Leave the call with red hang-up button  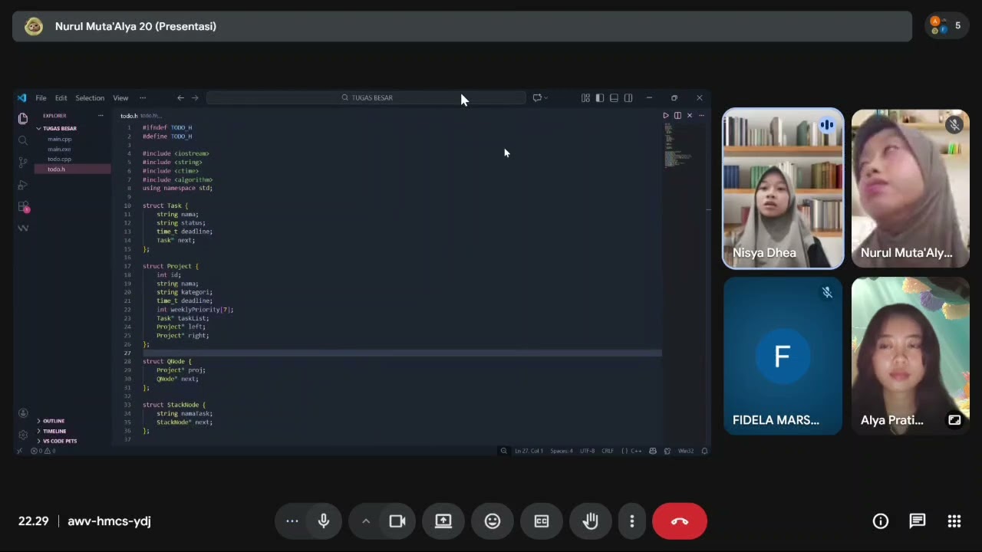click(680, 521)
